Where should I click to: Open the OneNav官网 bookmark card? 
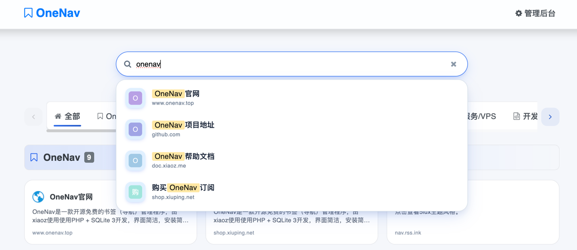pyautogui.click(x=111, y=212)
